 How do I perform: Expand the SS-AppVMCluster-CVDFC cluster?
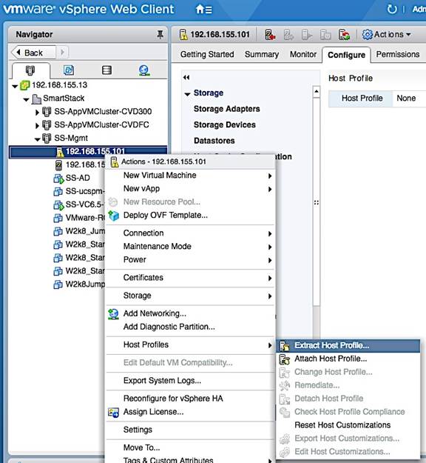pyautogui.click(x=37, y=126)
